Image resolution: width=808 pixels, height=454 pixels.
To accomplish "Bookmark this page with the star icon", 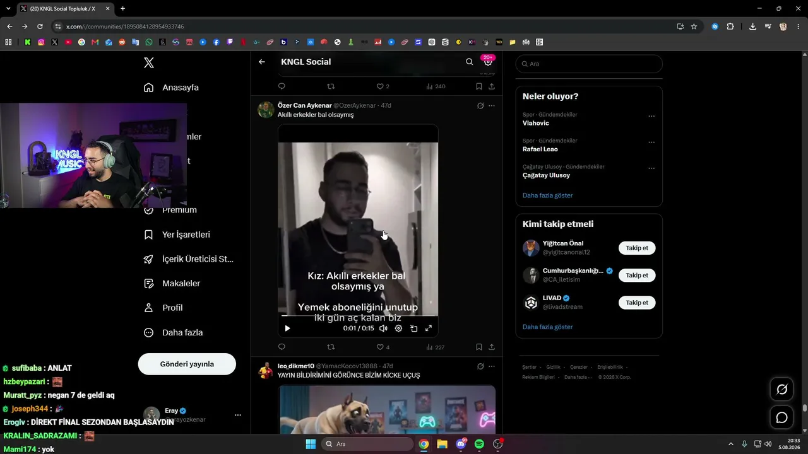I will 694,26.
